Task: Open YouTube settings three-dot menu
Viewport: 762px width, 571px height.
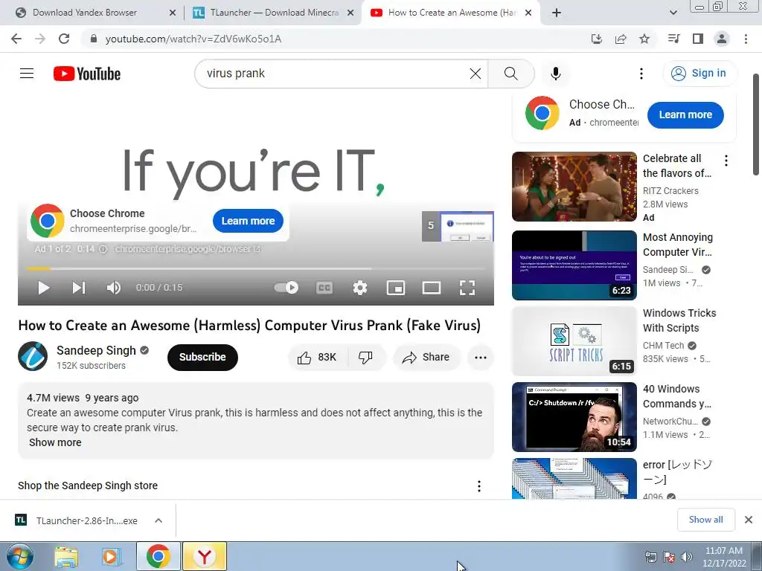Action: (x=641, y=74)
